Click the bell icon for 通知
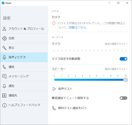Image resolution: width=132 pixels, height=125 pixels. point(4,86)
